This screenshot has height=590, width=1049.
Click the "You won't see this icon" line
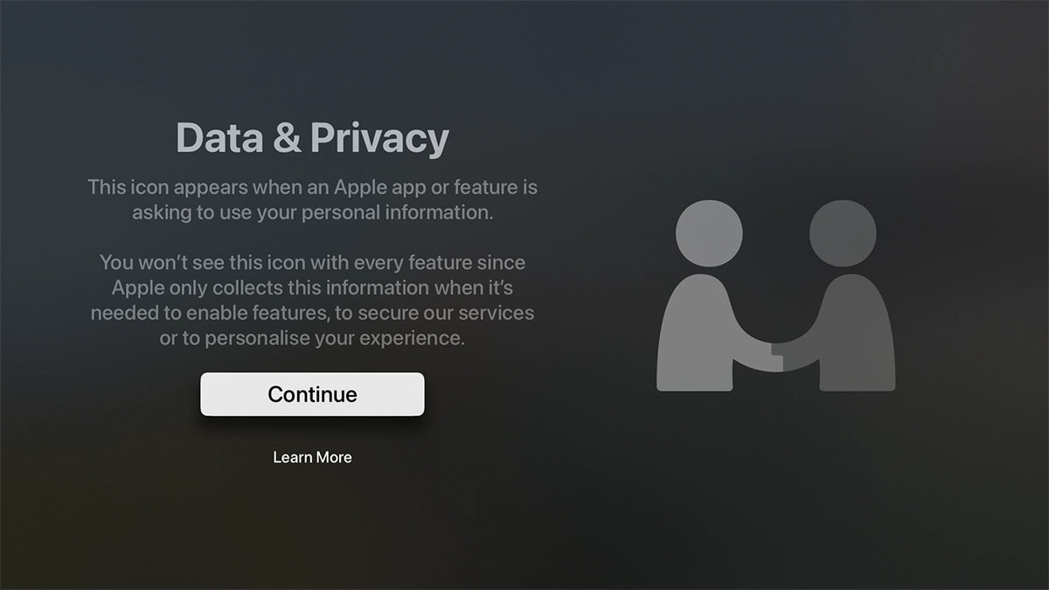tap(312, 262)
